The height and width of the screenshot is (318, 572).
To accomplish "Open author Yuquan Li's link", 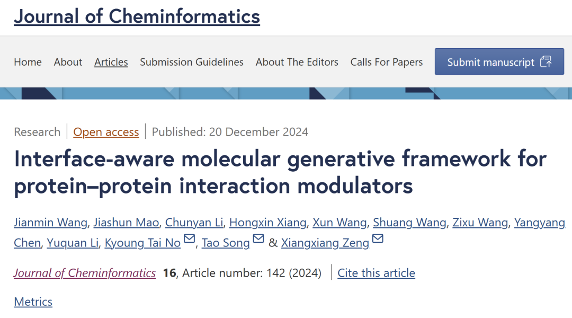I will pyautogui.click(x=73, y=243).
